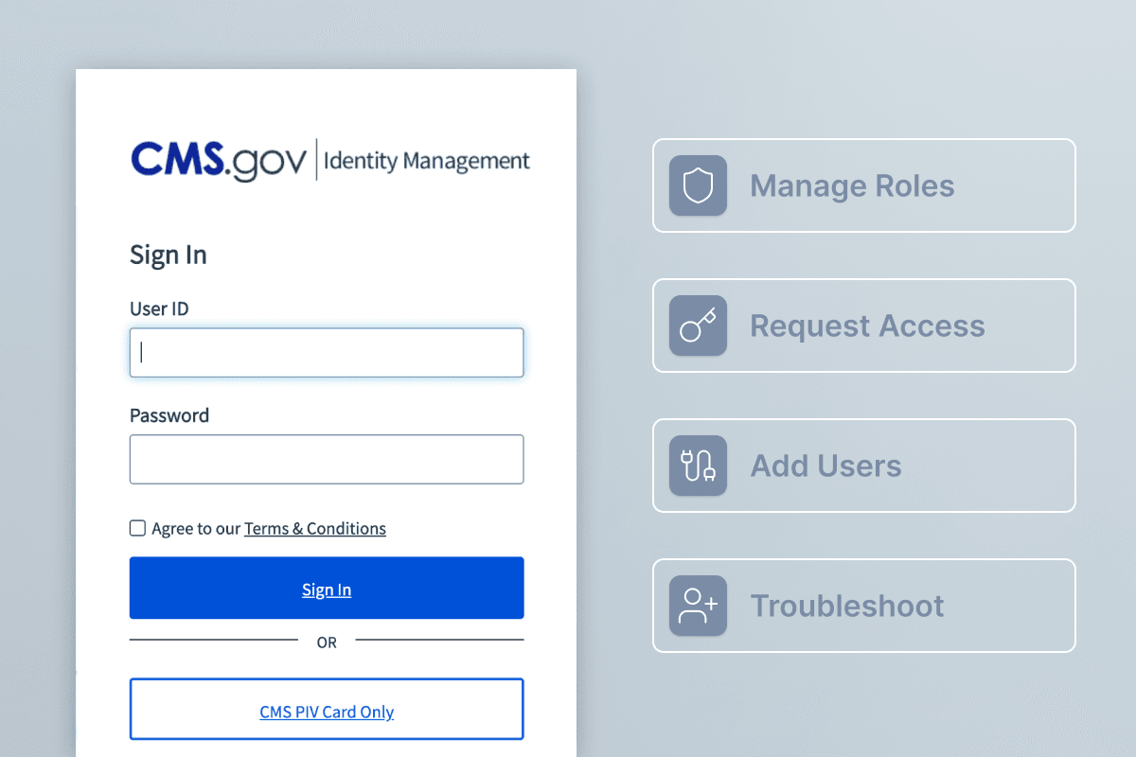Focus the Password input field

click(x=327, y=459)
